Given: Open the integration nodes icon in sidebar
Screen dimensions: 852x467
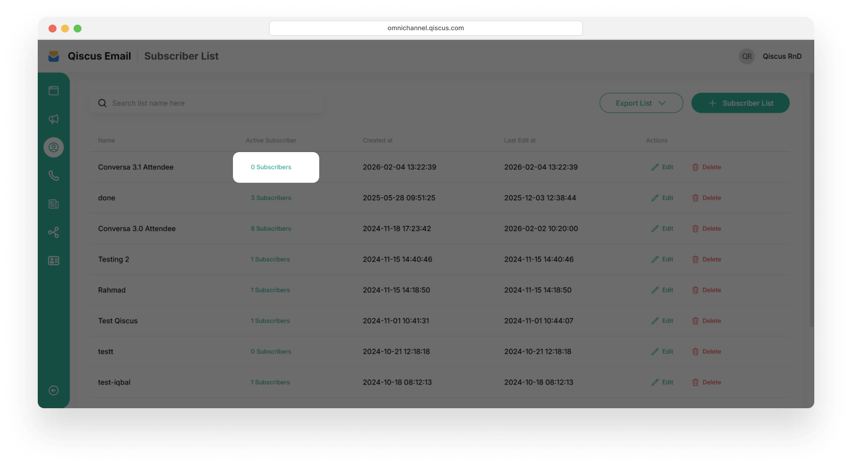Looking at the screenshot, I should click(53, 232).
